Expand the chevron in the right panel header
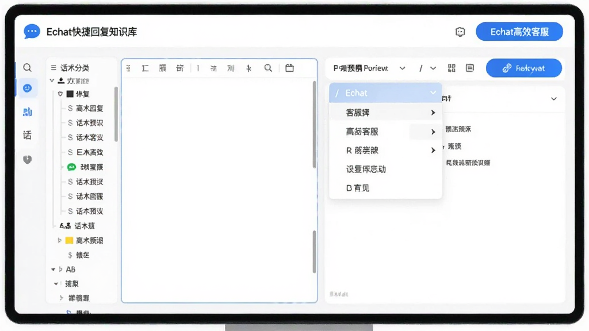Screen dimensions: 589x331 (x=554, y=99)
